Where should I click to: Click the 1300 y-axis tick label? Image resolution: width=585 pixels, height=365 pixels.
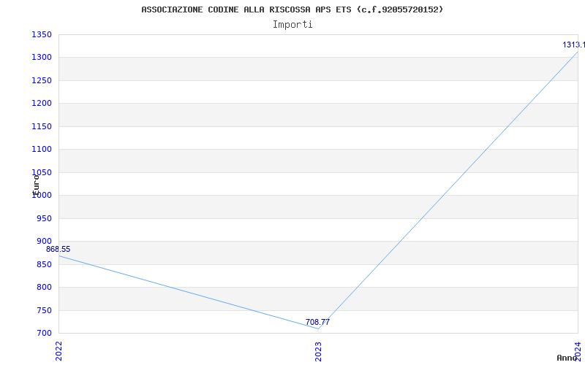tap(42, 58)
